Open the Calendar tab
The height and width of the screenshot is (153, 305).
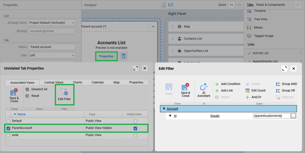(98, 82)
